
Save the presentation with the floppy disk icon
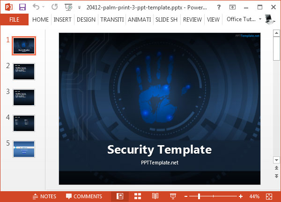coord(22,7)
